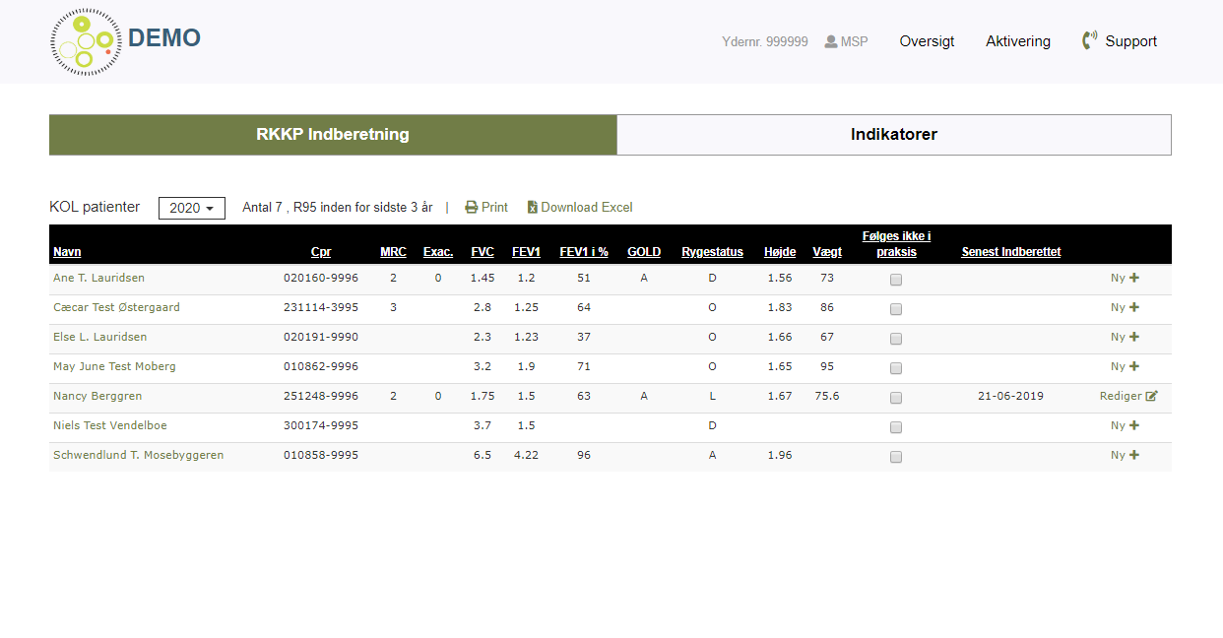Sort table by FEV1 column header

pos(527,252)
